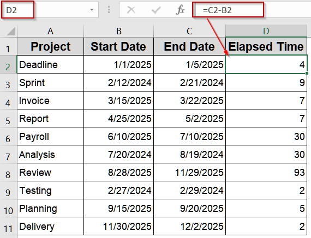Viewport: 311px width, 238px height.
Task: Select start date 11/30/2025 cell
Action: [x=118, y=227]
